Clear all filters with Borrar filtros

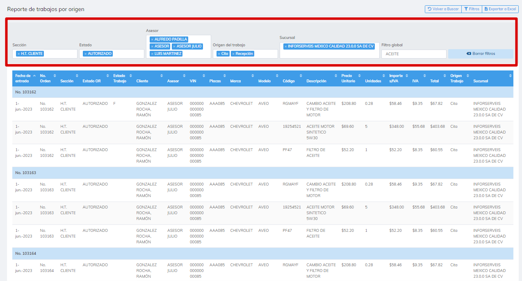click(481, 54)
